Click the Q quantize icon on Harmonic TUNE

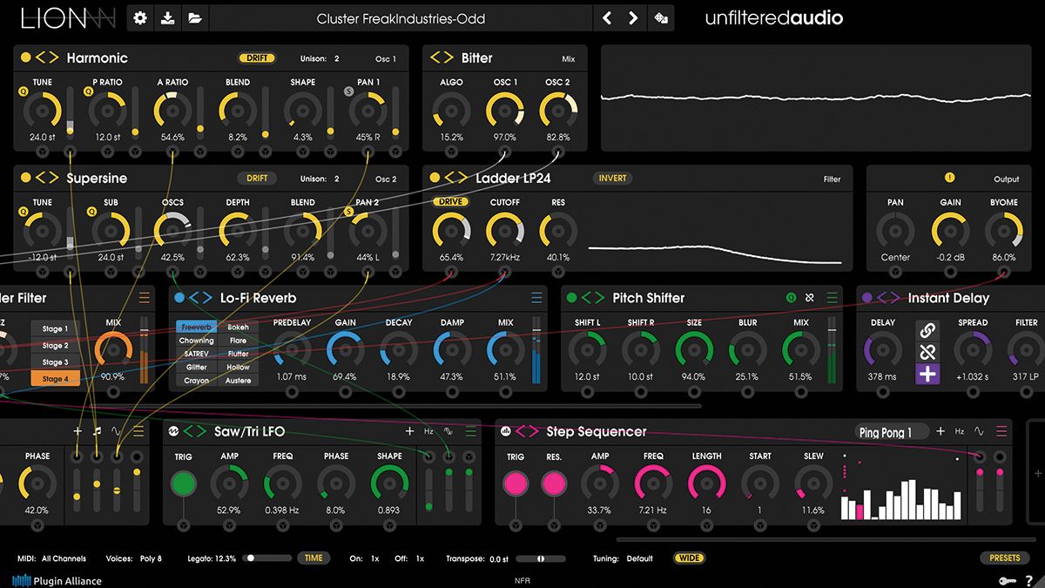24,90
